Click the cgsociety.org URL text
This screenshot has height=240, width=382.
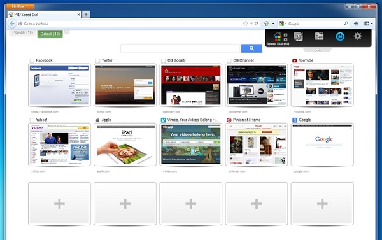171,112
